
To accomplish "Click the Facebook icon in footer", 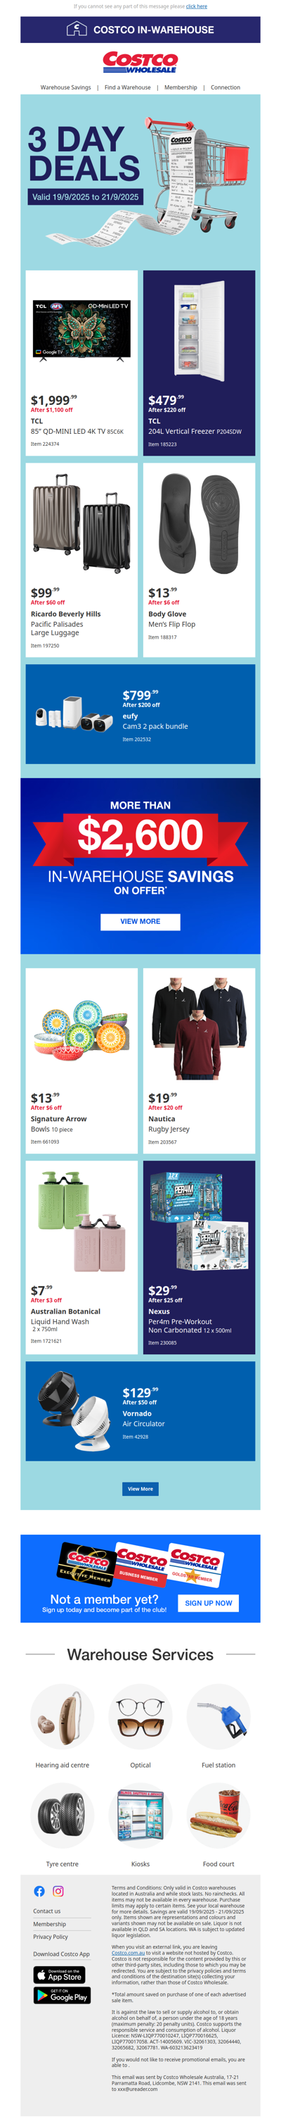I will (x=39, y=1891).
